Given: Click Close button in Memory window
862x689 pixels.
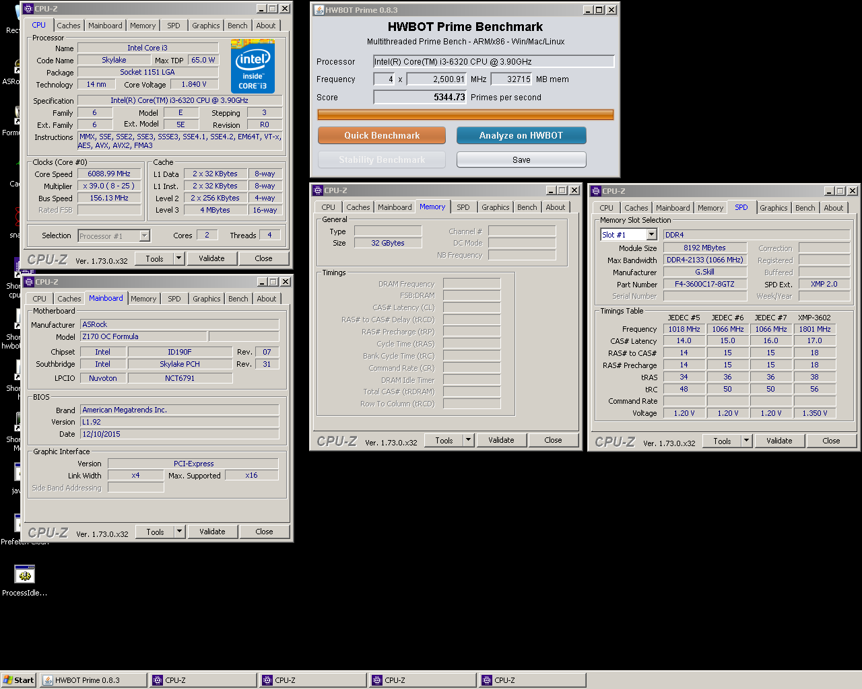Looking at the screenshot, I should (x=553, y=440).
